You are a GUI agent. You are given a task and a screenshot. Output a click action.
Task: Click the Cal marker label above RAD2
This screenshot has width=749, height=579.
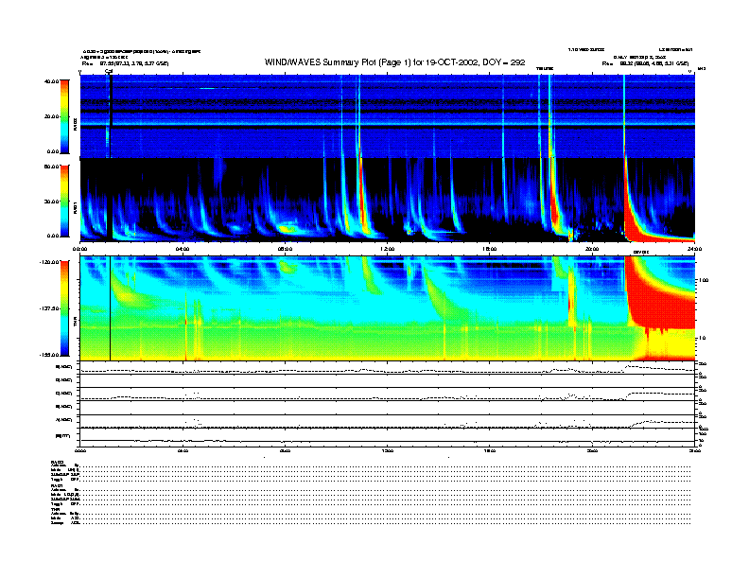[x=109, y=71]
